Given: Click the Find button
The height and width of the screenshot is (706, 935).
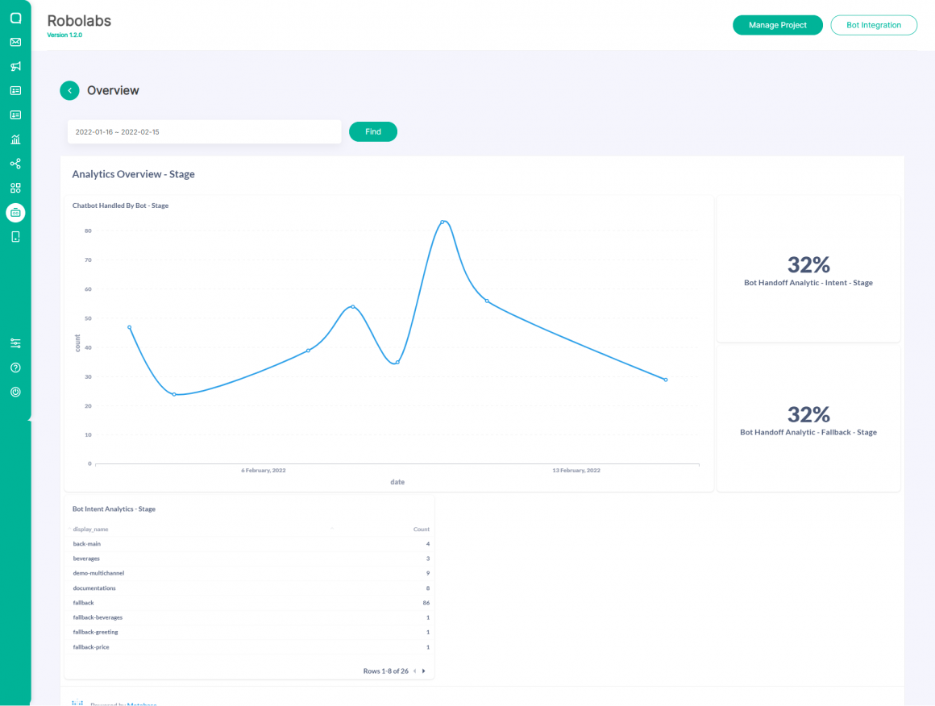Looking at the screenshot, I should pyautogui.click(x=372, y=131).
